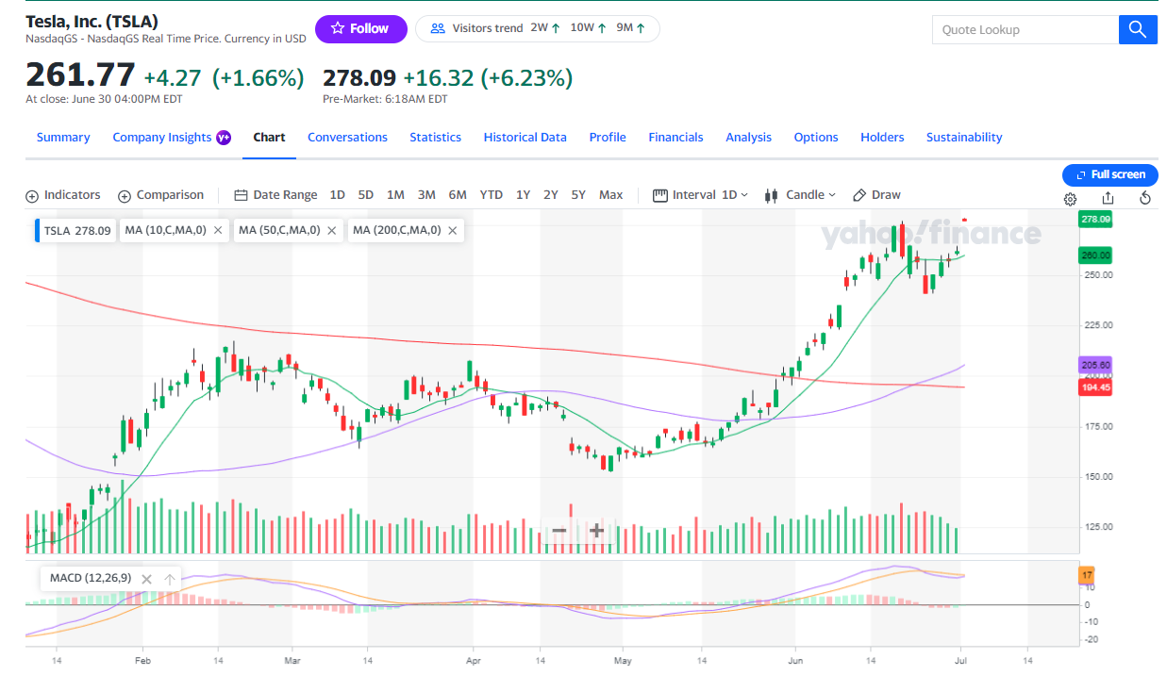Select the 5Y date range
1167x675 pixels.
578,195
